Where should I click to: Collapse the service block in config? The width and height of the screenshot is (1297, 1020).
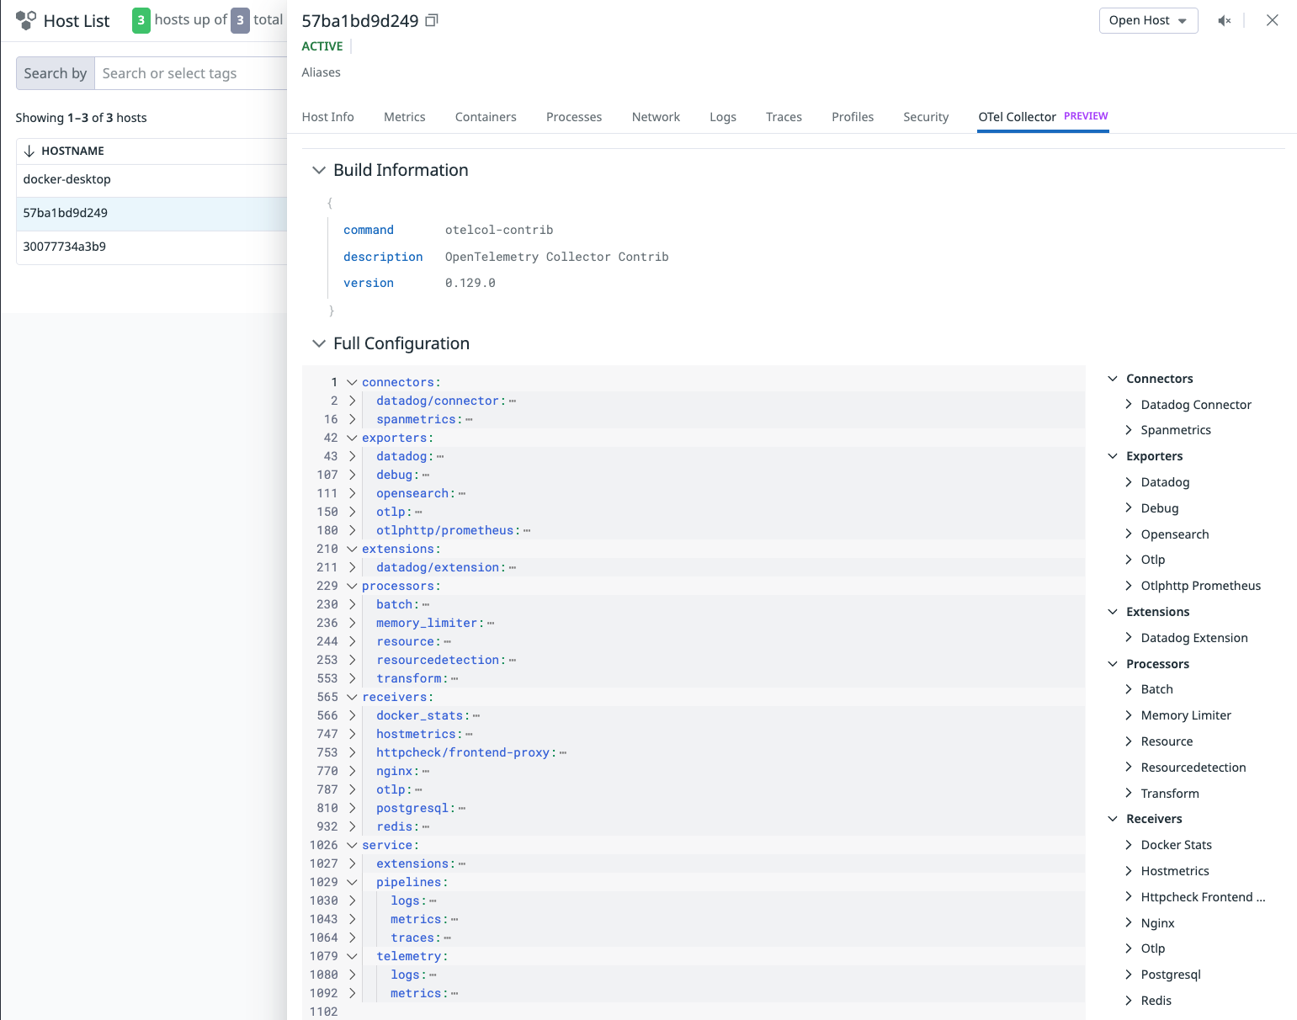point(352,845)
